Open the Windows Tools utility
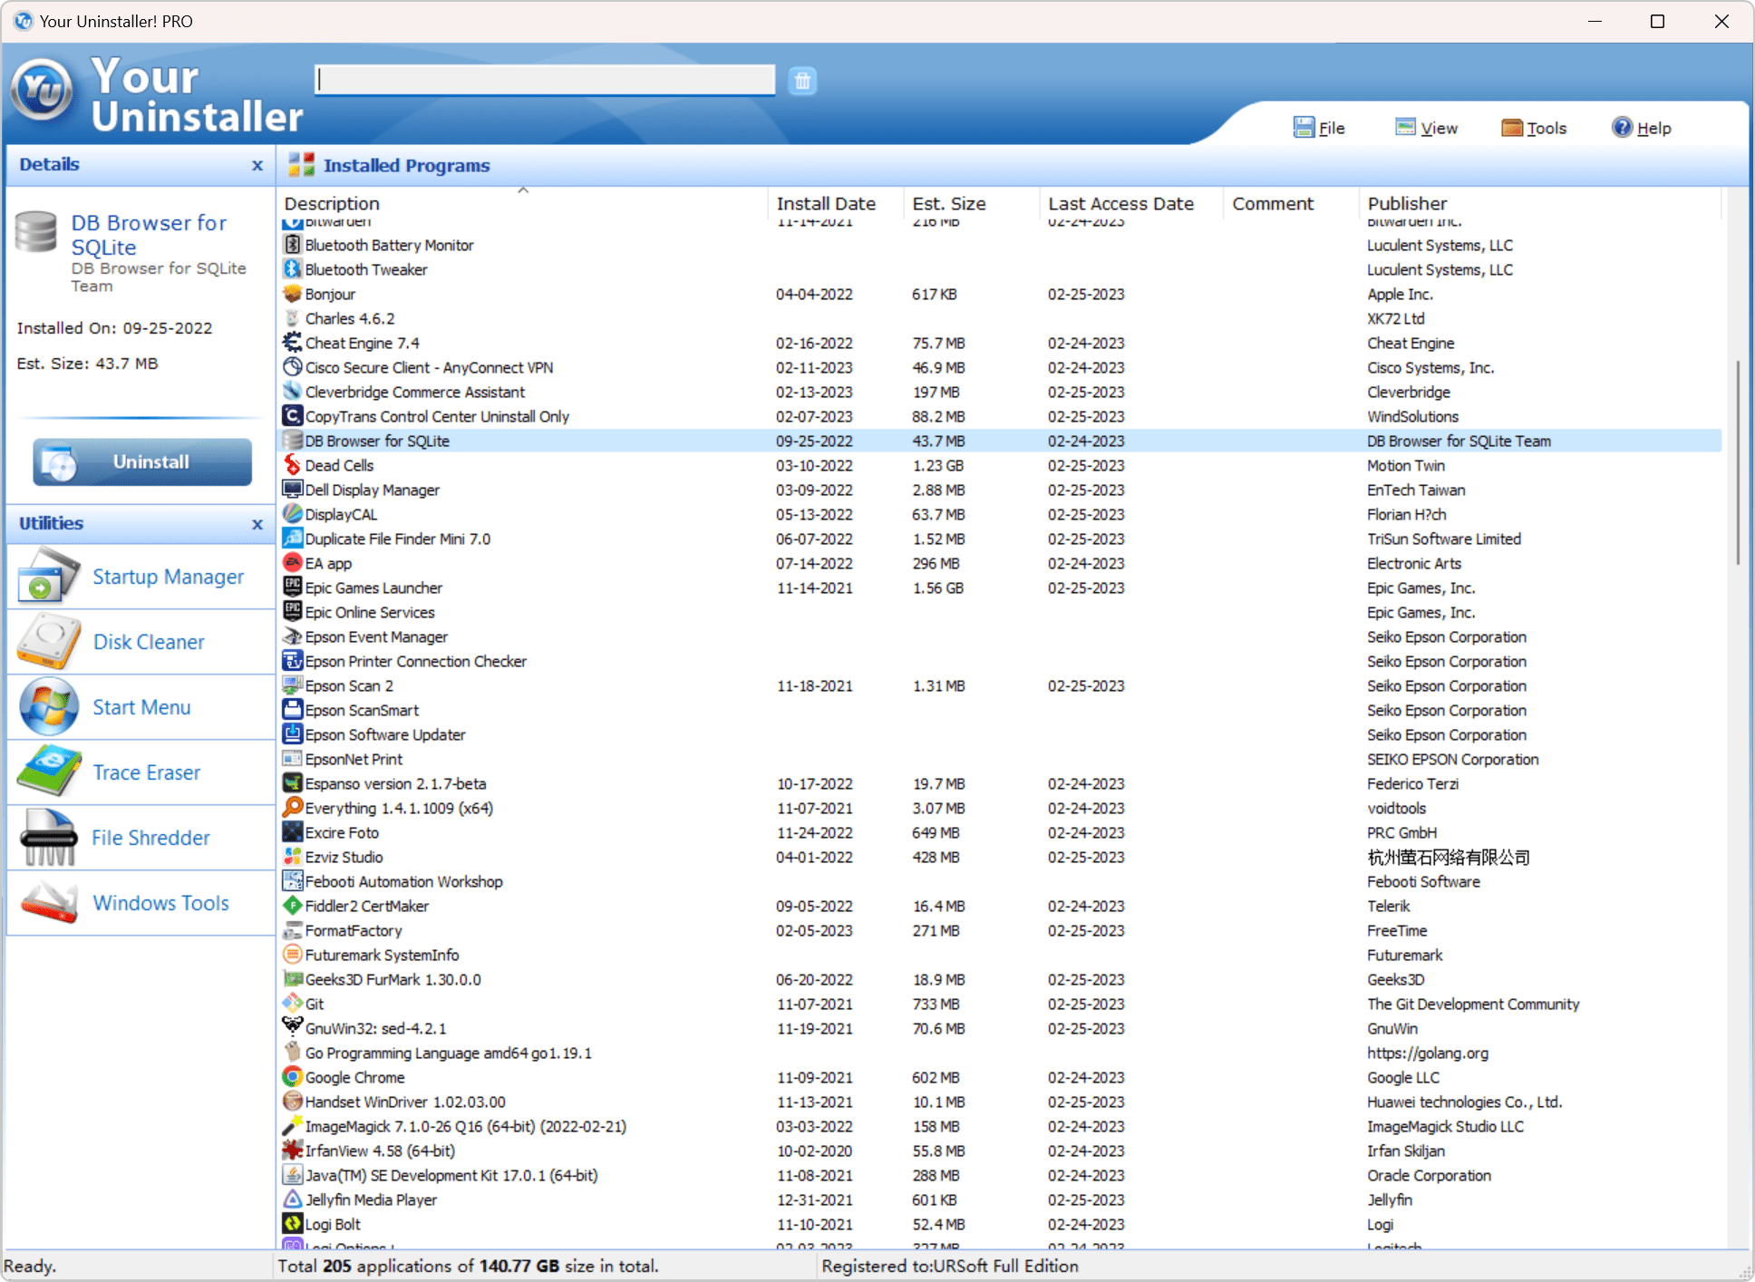The width and height of the screenshot is (1755, 1282). (x=160, y=904)
